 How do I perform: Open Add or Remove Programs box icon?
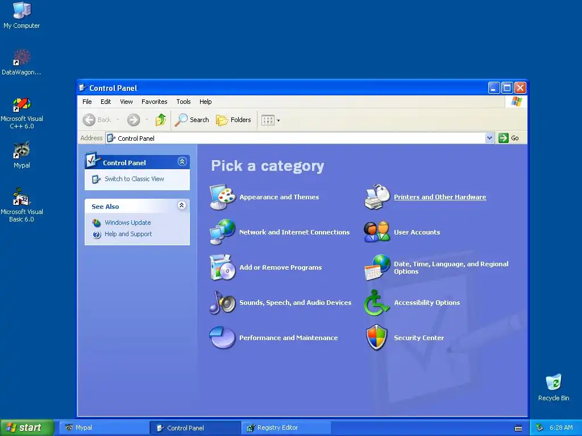[222, 267]
